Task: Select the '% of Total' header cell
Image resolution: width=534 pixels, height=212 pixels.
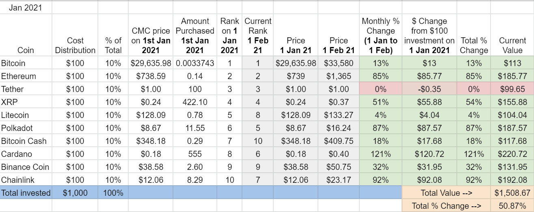Action: point(113,35)
